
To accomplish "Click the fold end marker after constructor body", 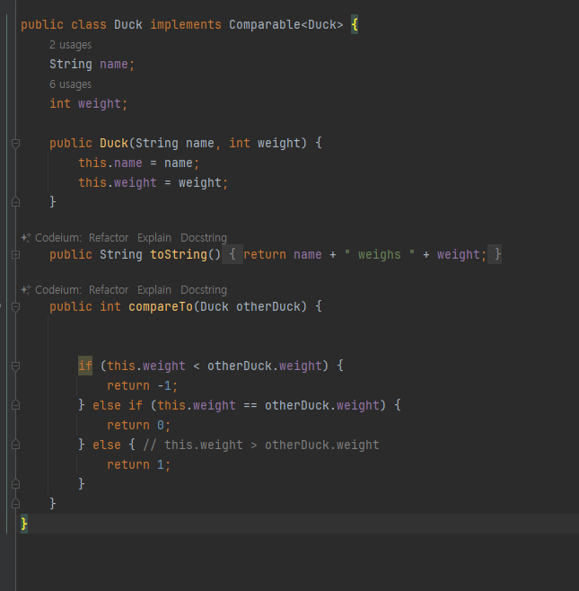I will click(15, 202).
